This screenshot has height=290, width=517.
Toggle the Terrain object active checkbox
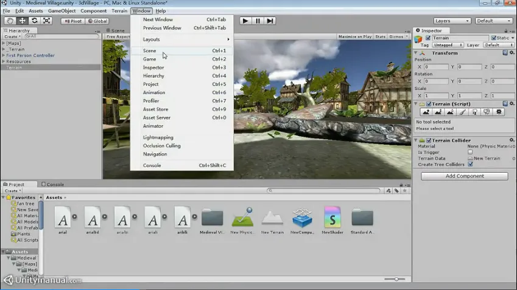(x=428, y=38)
